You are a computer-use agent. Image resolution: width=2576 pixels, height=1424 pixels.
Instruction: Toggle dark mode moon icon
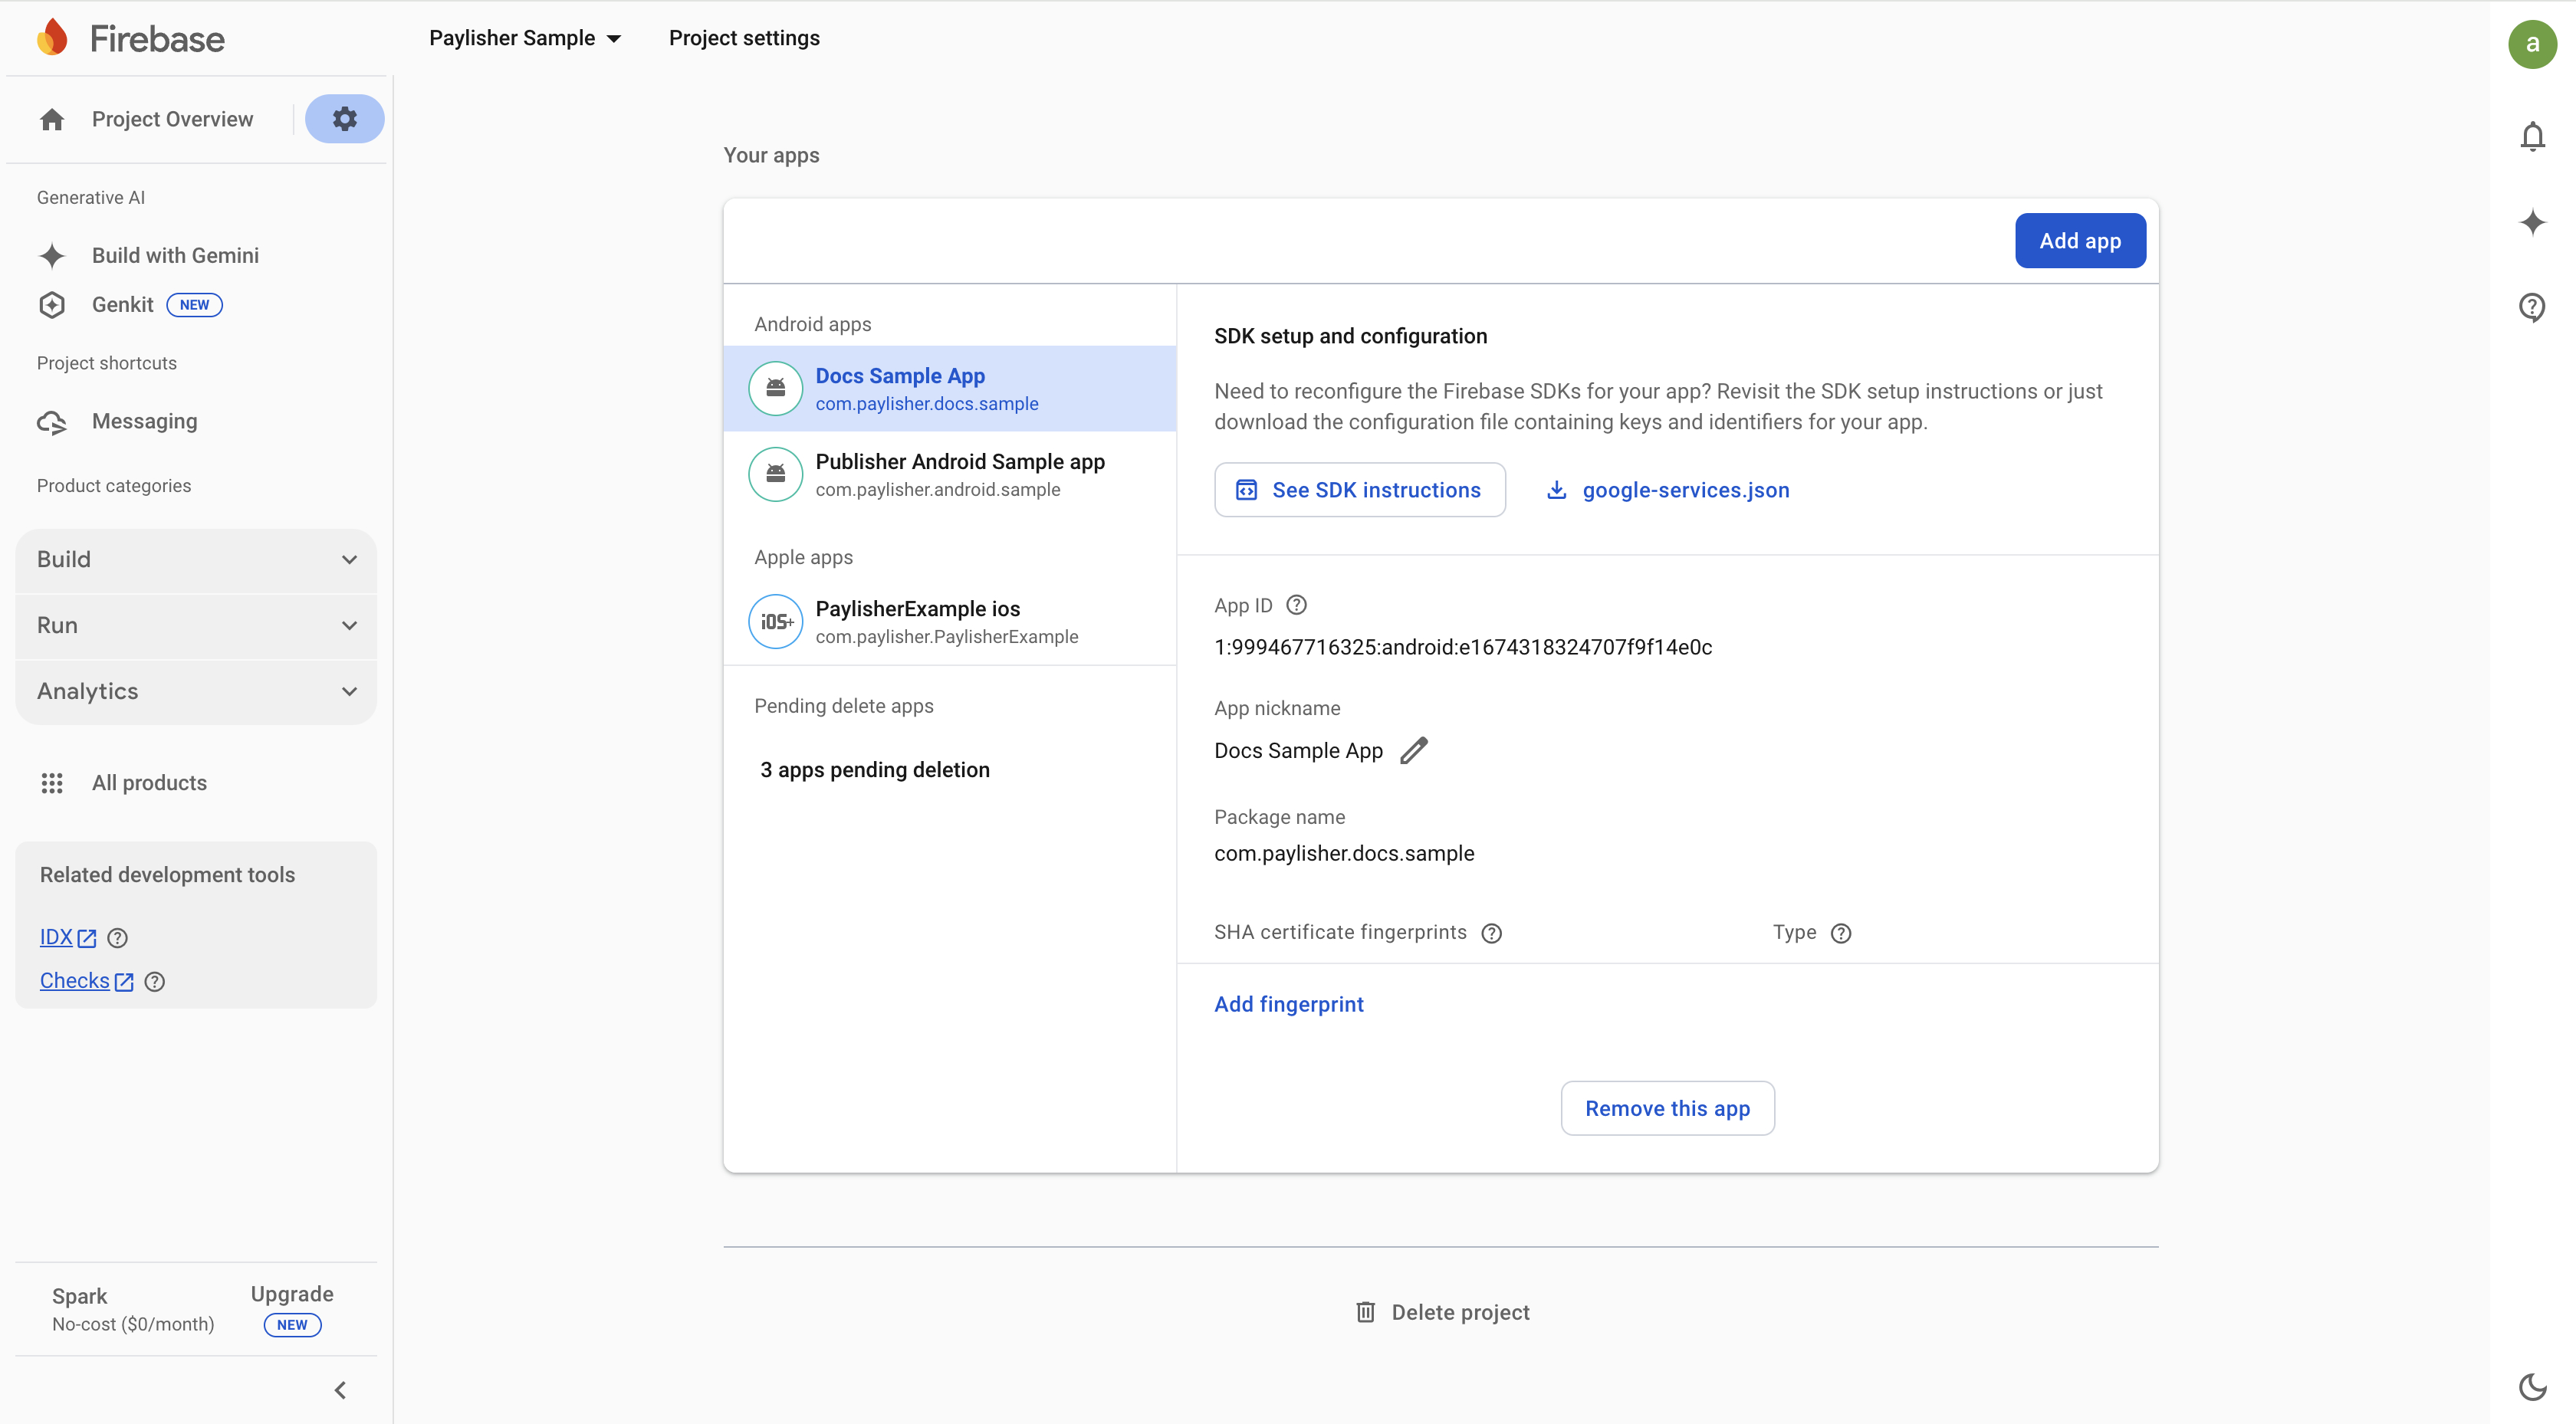[2532, 1386]
